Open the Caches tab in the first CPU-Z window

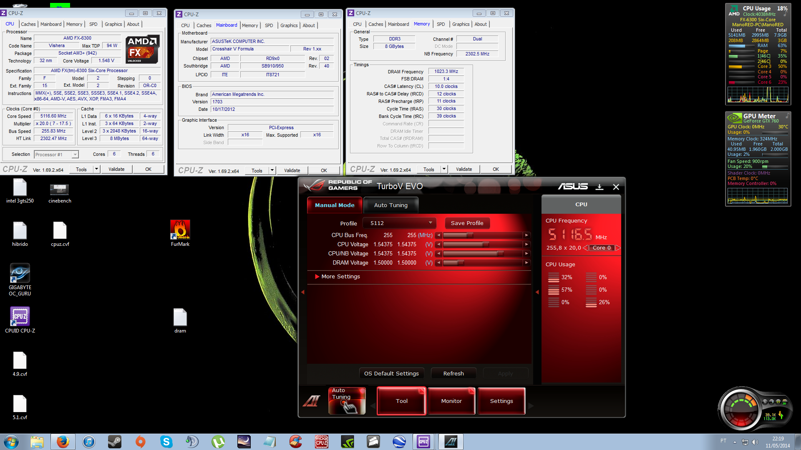pos(28,24)
